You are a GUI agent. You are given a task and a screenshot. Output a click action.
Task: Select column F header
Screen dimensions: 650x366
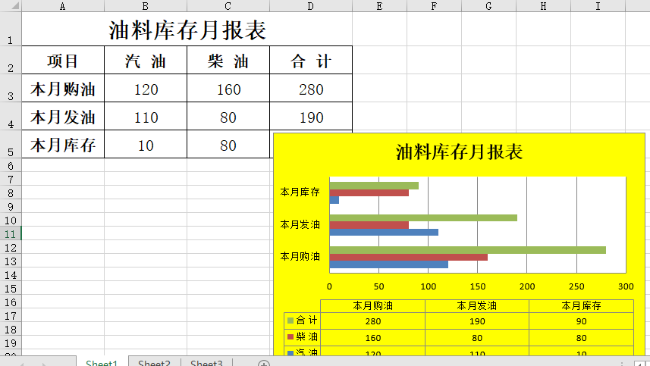coord(434,6)
